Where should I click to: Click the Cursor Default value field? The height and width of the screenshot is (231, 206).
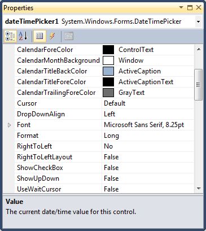148,103
